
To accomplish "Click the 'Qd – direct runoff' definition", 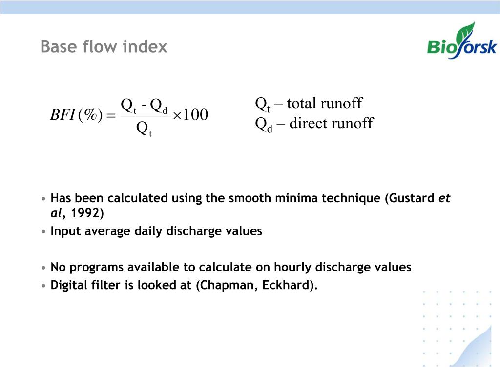I will pos(314,124).
